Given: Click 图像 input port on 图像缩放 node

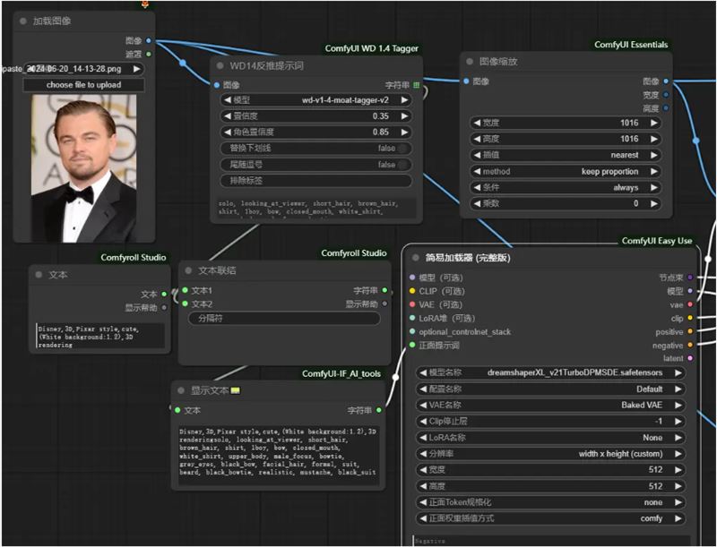Looking at the screenshot, I should (x=466, y=81).
